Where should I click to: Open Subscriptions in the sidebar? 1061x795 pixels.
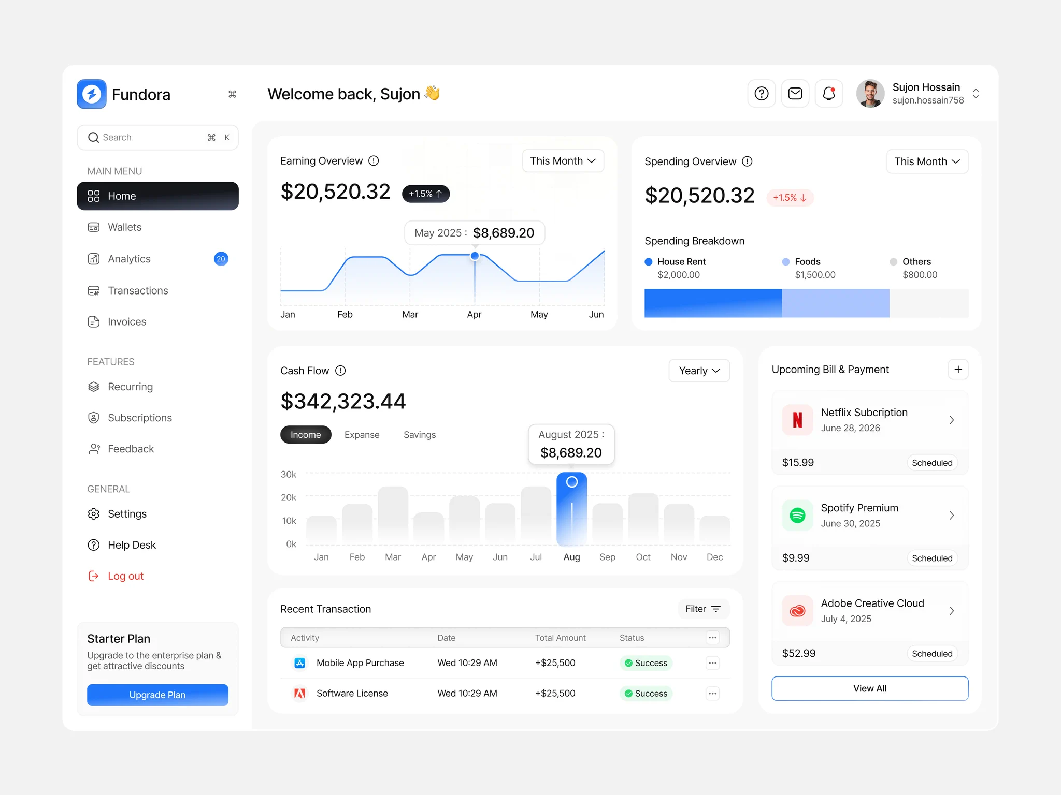pos(157,418)
